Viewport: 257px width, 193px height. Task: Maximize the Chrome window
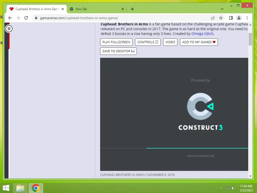point(238,6)
